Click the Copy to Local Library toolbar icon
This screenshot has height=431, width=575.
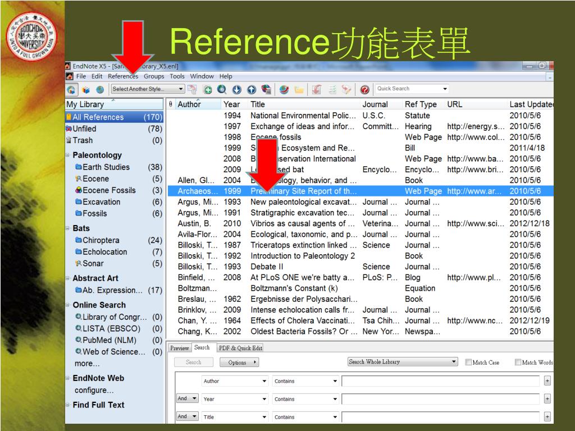192,89
